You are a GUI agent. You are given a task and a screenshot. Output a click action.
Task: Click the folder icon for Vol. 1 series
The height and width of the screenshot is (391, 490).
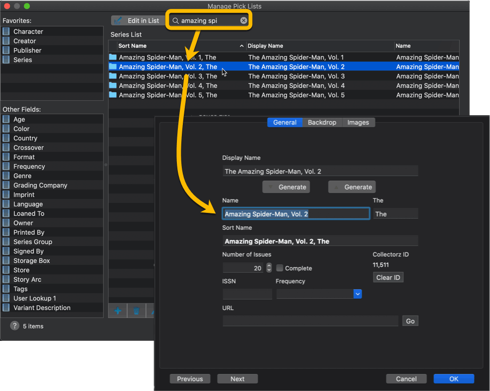[113, 57]
